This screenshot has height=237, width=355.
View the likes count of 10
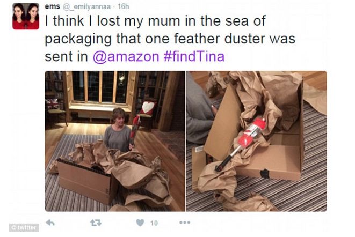(x=154, y=223)
